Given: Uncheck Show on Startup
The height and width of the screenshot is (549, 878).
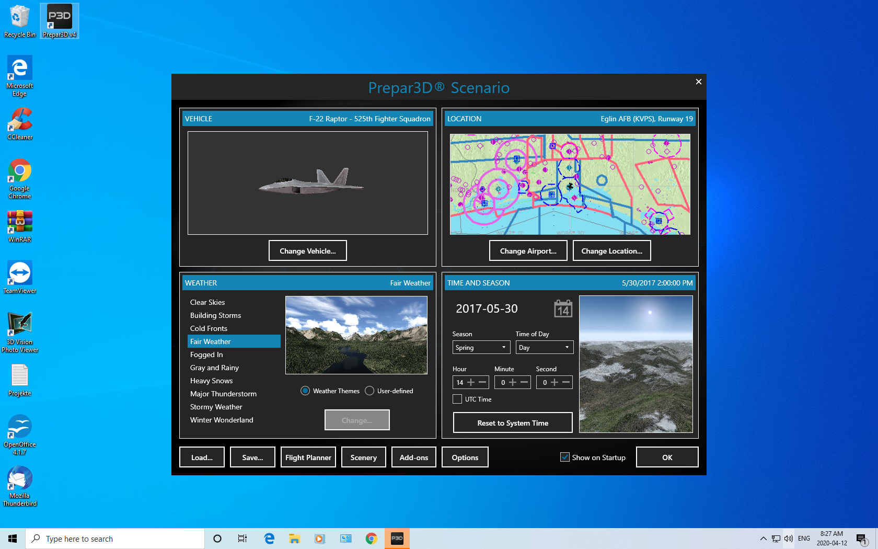Looking at the screenshot, I should pyautogui.click(x=565, y=457).
